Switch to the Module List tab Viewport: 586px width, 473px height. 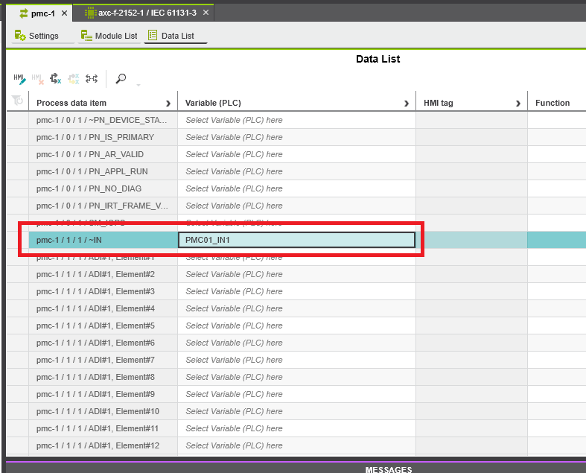109,36
